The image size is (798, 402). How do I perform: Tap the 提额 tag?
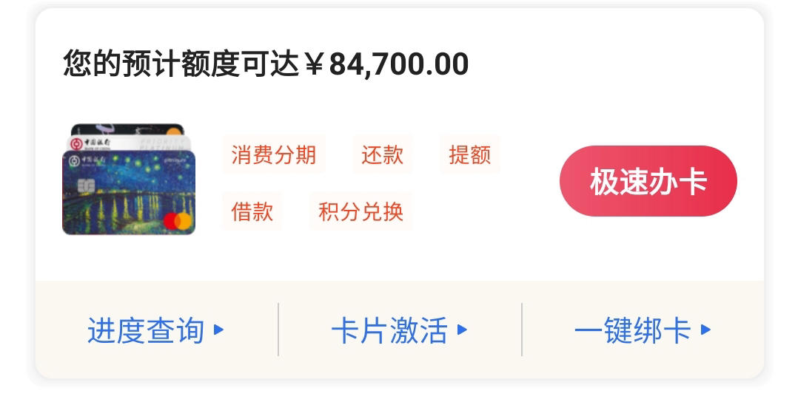coord(470,154)
